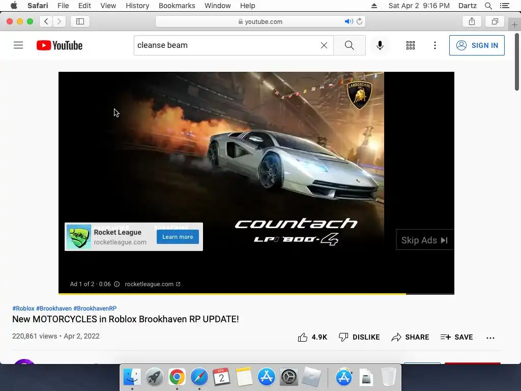Go back with Safari back arrow
Screen dimensions: 521x391
[46, 21]
